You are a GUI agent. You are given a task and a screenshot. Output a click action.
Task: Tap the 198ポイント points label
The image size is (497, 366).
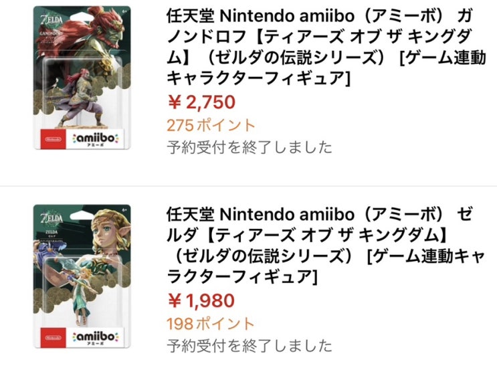209,323
